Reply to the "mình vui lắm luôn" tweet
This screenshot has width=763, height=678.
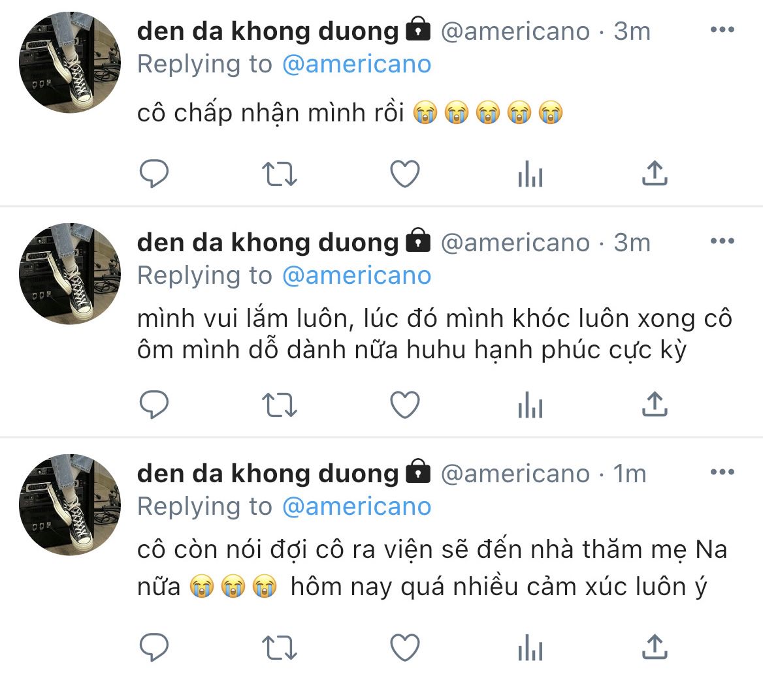click(155, 405)
